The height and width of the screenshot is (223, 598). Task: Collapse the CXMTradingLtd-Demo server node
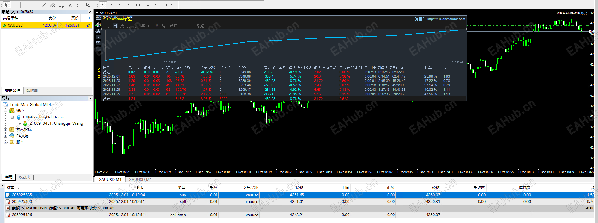(12, 117)
